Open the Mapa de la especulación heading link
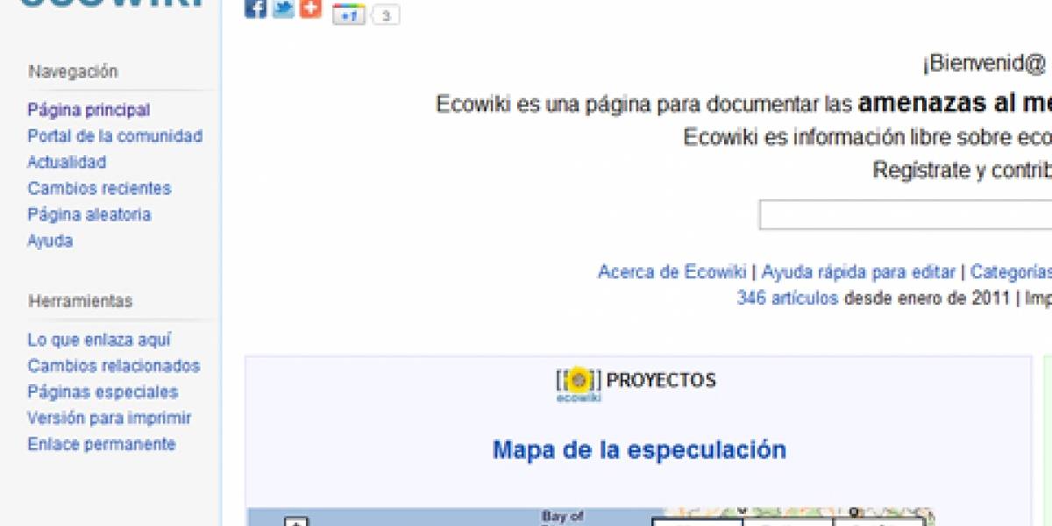Viewport: 1052px width, 526px height. (639, 450)
